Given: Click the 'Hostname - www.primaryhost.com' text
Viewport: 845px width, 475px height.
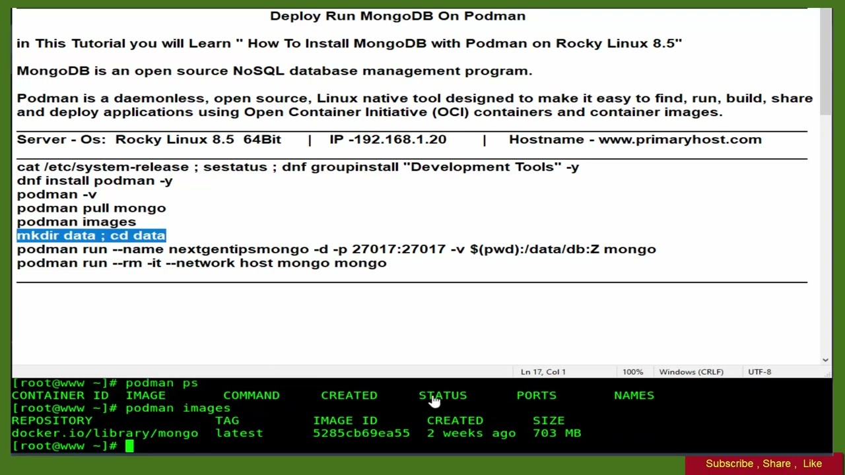Looking at the screenshot, I should [635, 140].
